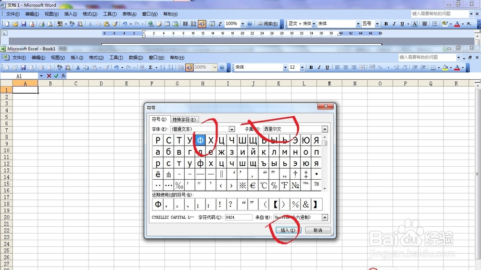Open the Excel View menu
This screenshot has height=270, width=481.
coord(58,58)
